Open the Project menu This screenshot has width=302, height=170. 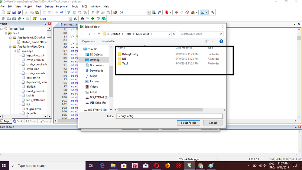(28, 6)
